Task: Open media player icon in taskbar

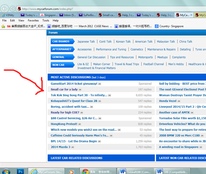Action: click(x=72, y=171)
